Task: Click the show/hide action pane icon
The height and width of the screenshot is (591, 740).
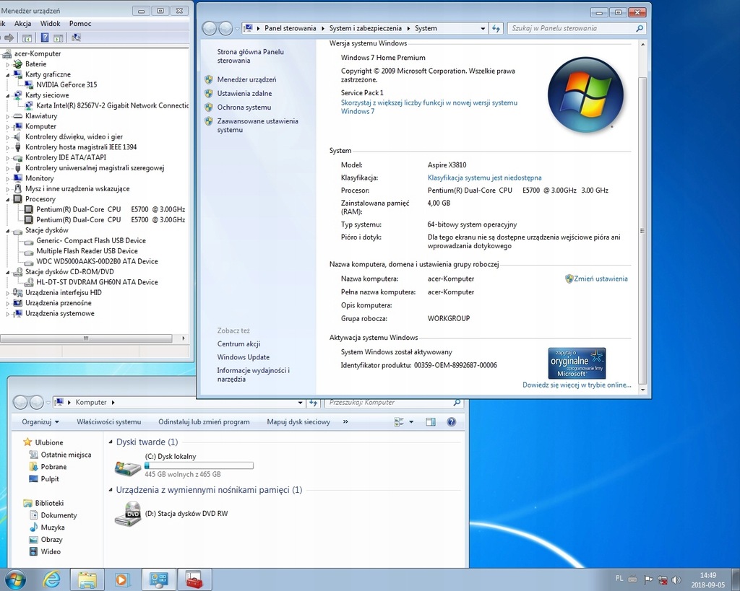Action: (x=59, y=38)
